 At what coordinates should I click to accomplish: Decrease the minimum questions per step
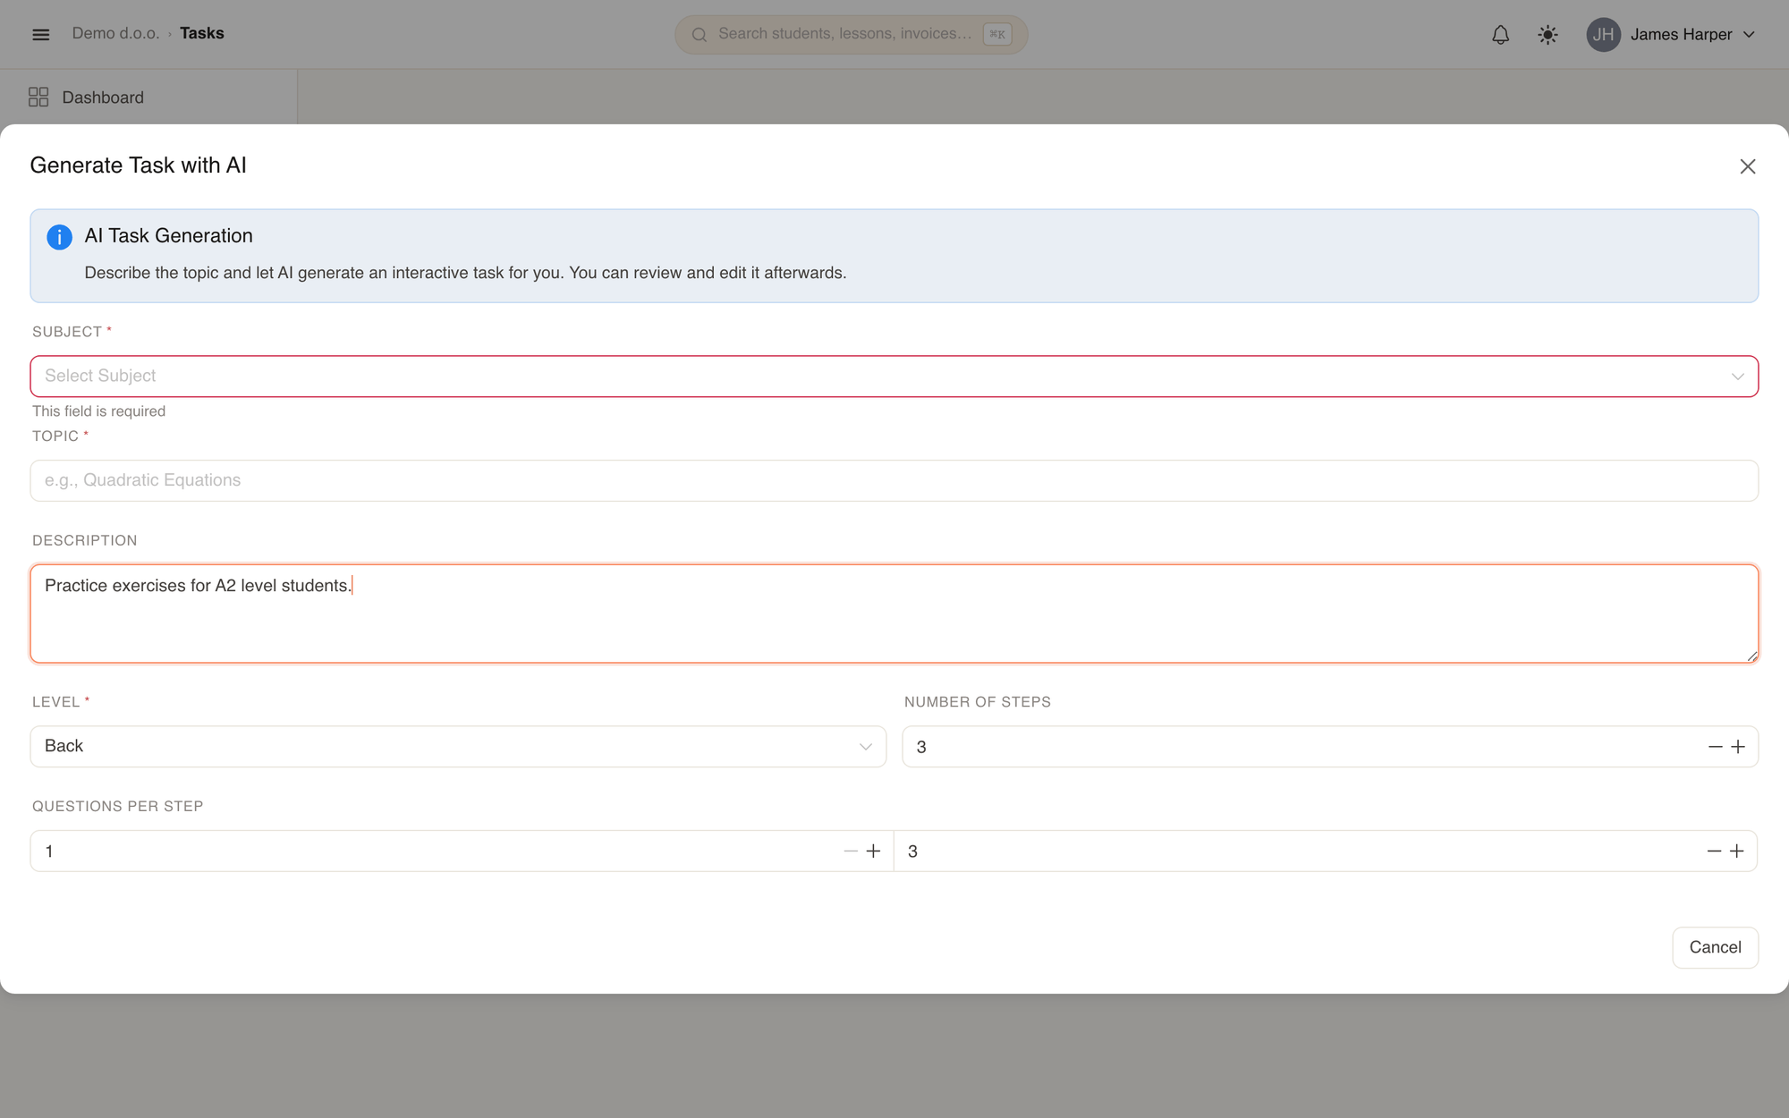click(851, 851)
